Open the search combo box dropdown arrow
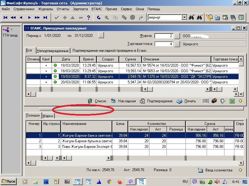249x186 pixels. pos(184,18)
